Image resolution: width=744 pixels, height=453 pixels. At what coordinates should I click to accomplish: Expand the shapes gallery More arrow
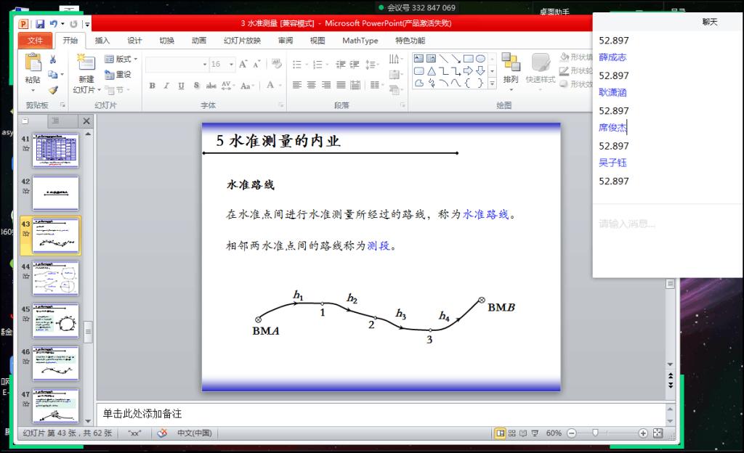point(493,83)
